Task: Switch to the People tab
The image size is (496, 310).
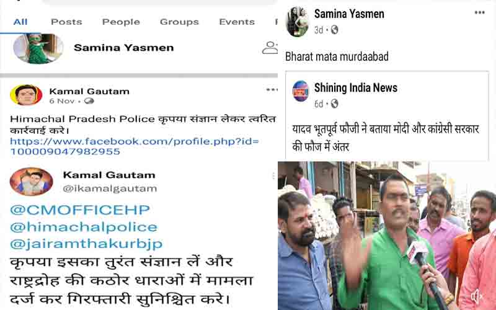Action: tap(121, 22)
